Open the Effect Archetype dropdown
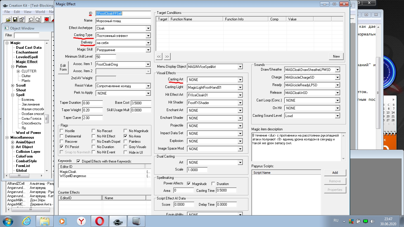Viewport: 404px width, 227px height. pyautogui.click(x=148, y=28)
